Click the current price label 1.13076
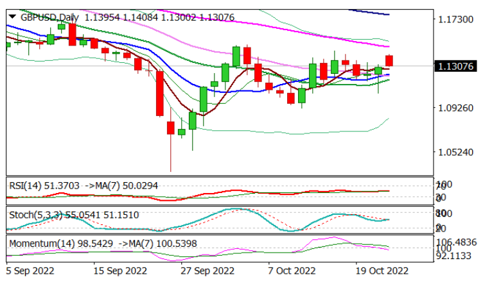This screenshot has height=286, width=483. [455, 66]
